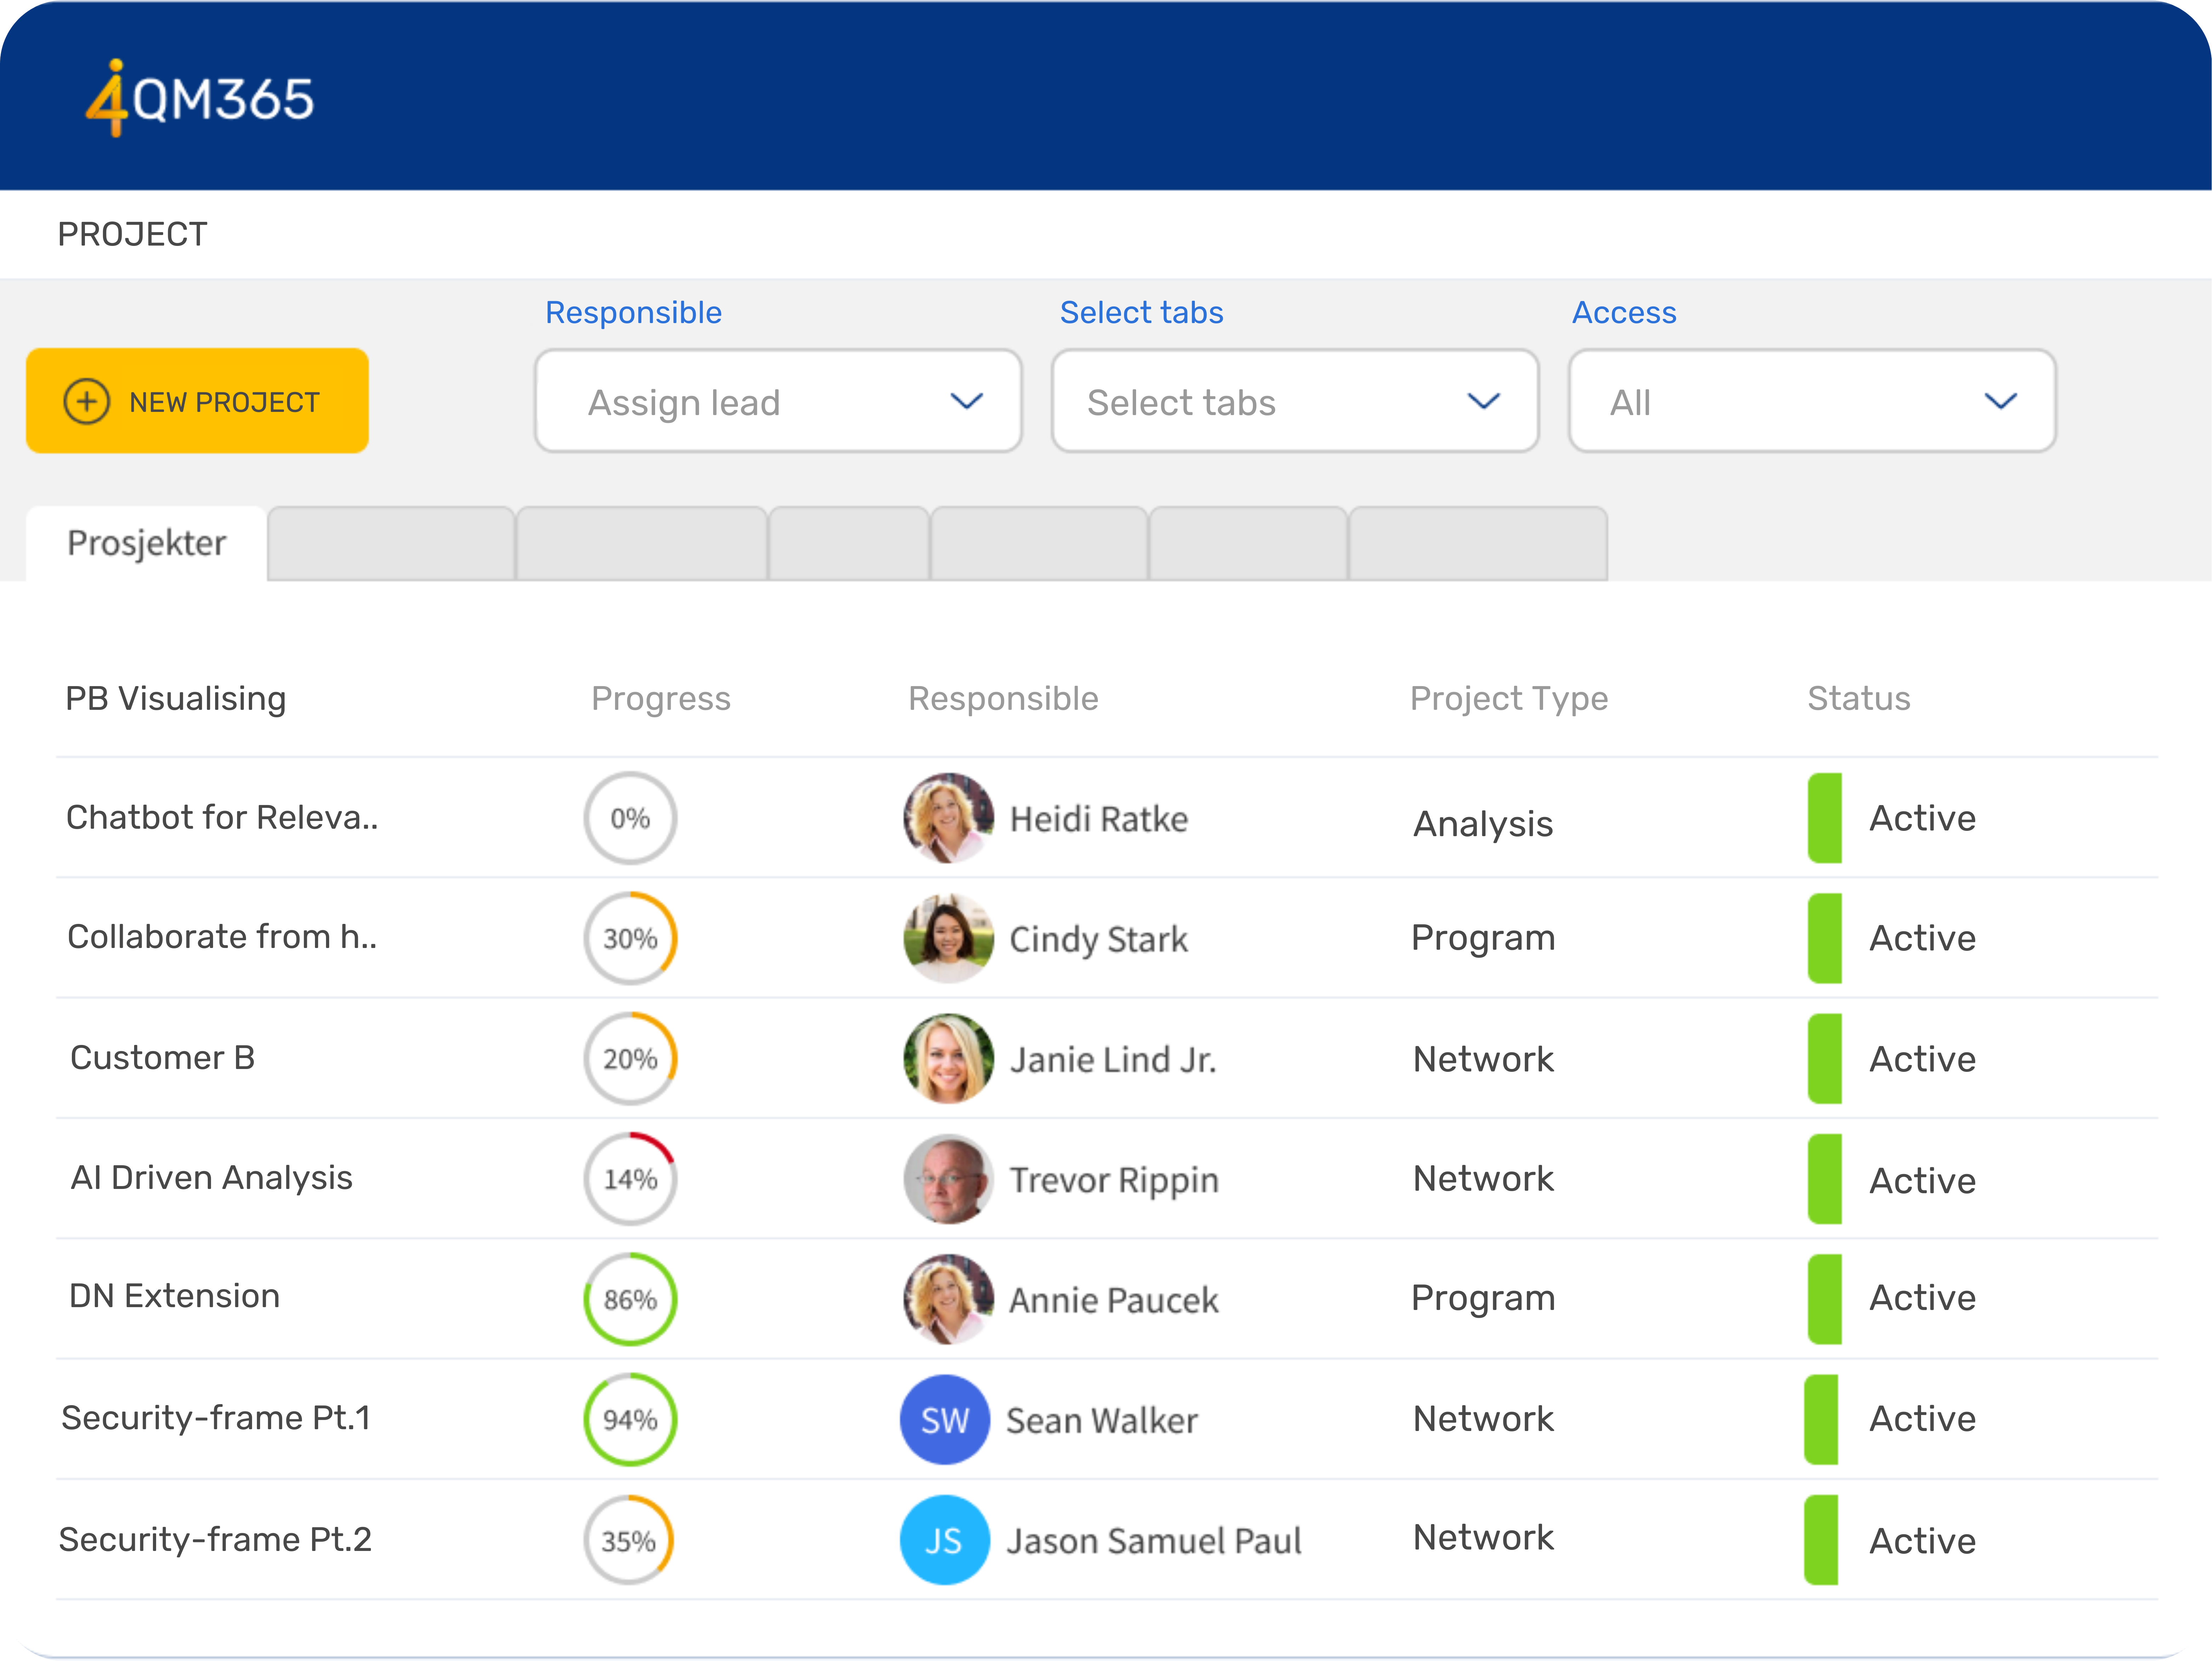Screen dimensions: 2212x1661
Task: Switch to the Prosjekter tab
Action: click(146, 543)
